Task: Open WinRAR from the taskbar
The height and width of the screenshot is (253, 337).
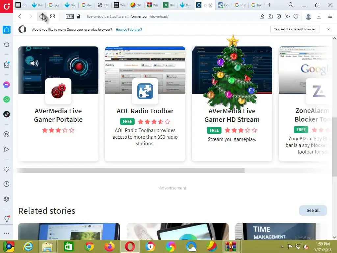Action: (230, 246)
